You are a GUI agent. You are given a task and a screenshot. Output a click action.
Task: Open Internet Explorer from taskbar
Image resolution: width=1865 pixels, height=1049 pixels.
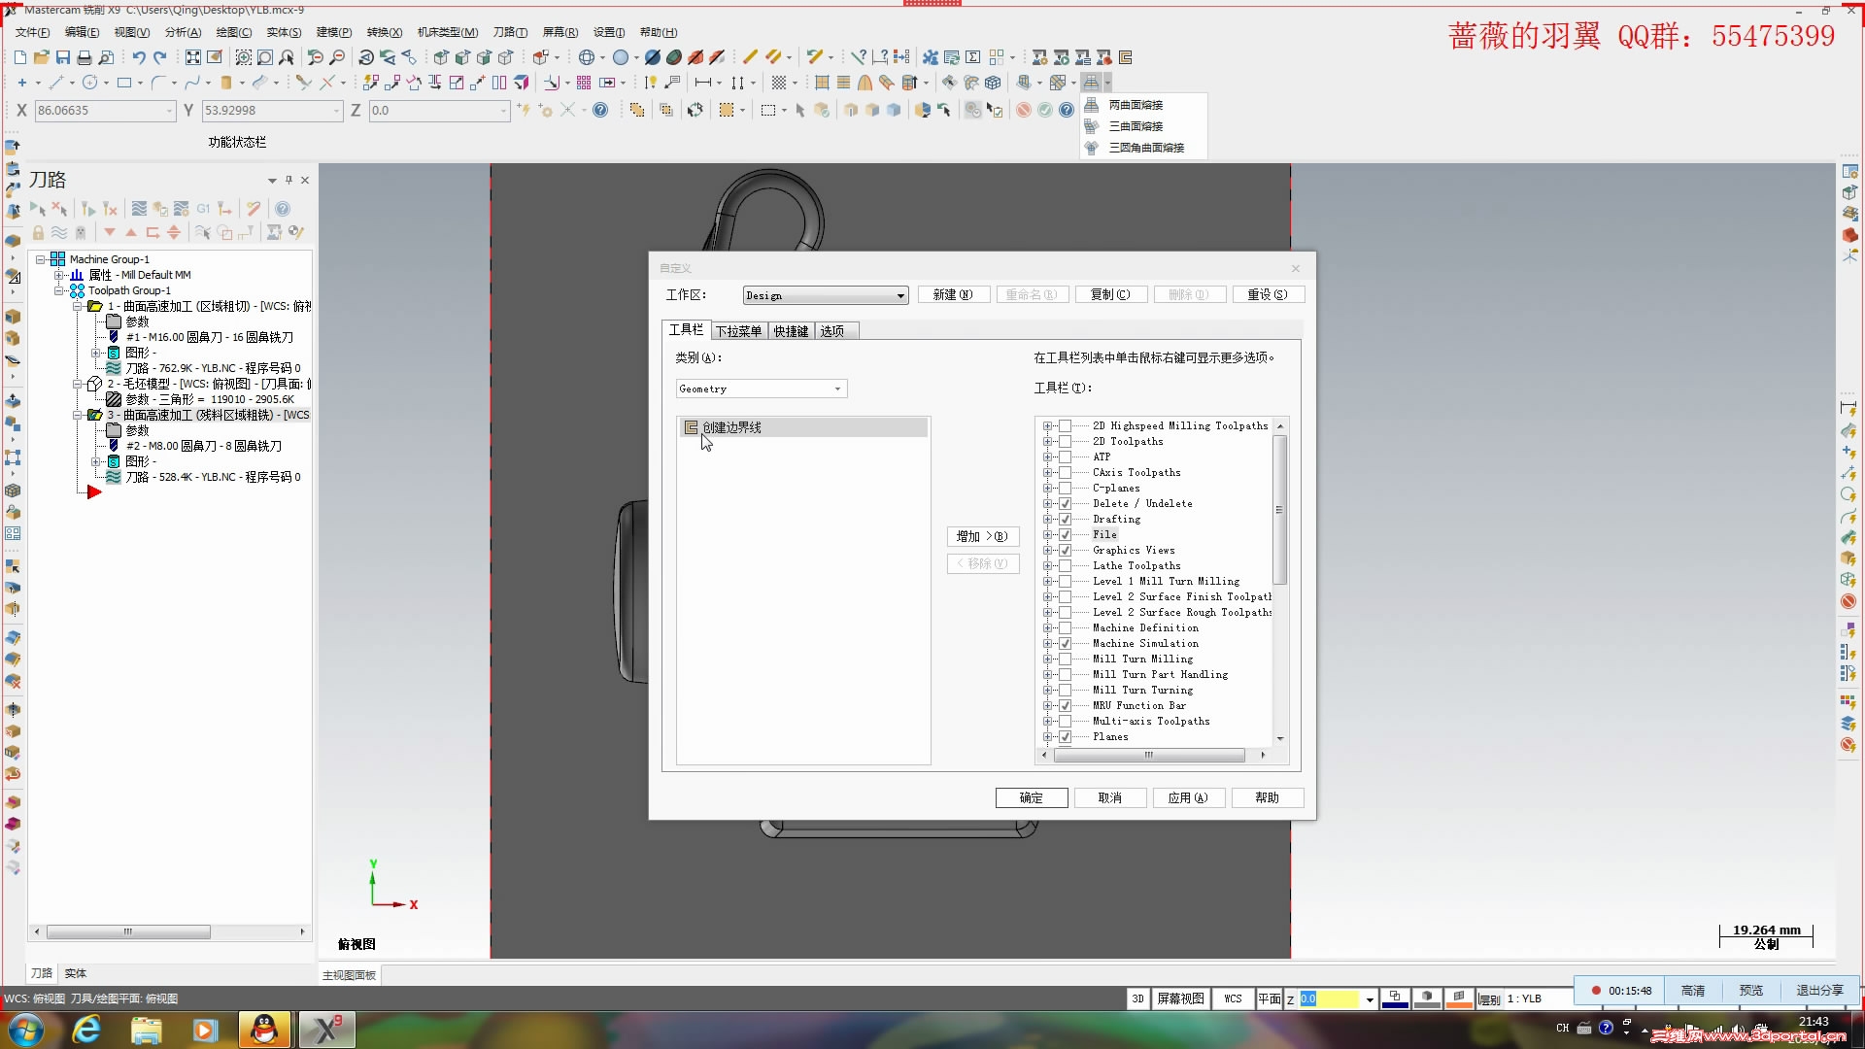[87, 1030]
